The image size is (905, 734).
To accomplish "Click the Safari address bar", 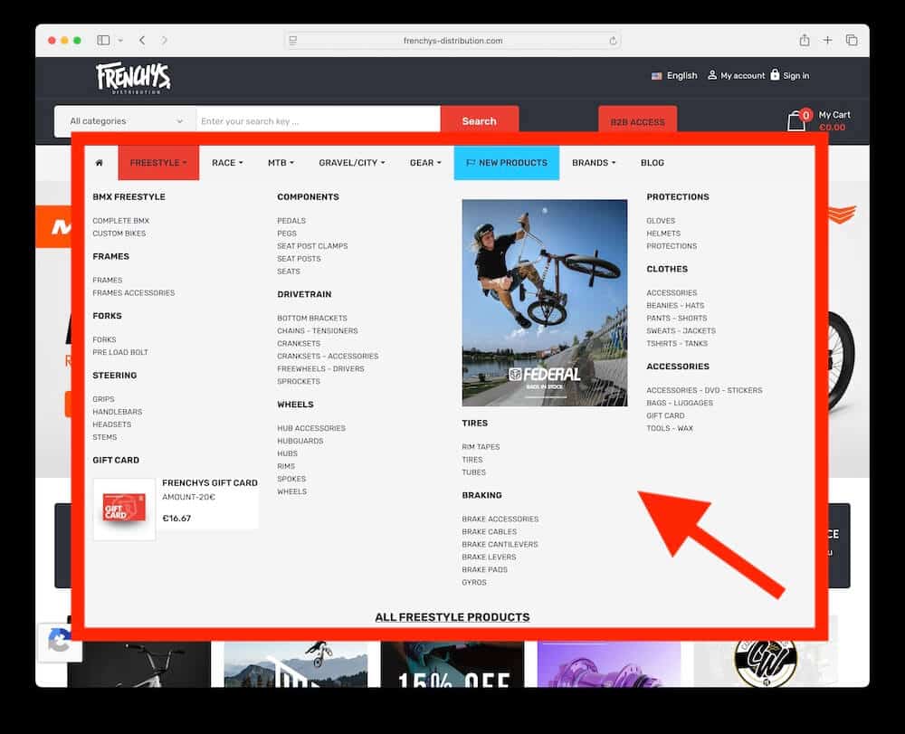I will point(452,41).
